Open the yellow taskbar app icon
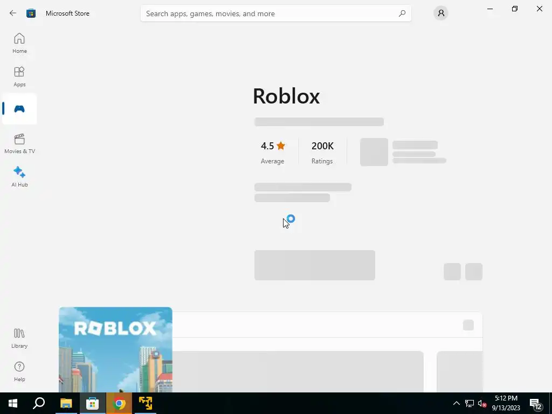 click(146, 403)
